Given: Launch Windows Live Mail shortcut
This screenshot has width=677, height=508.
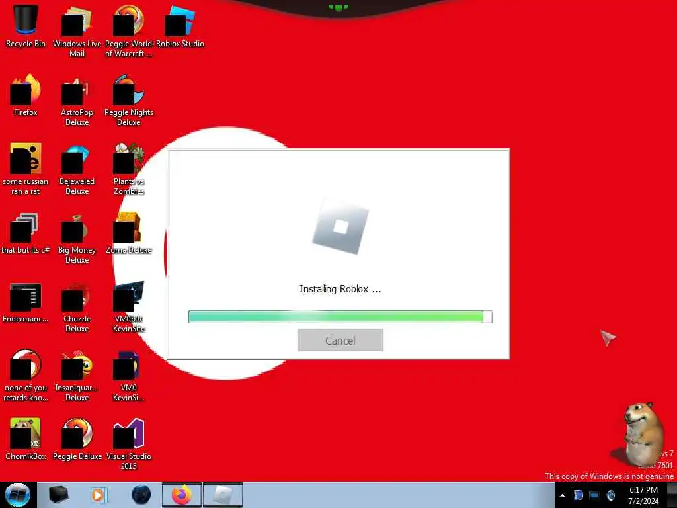Looking at the screenshot, I should point(77,31).
